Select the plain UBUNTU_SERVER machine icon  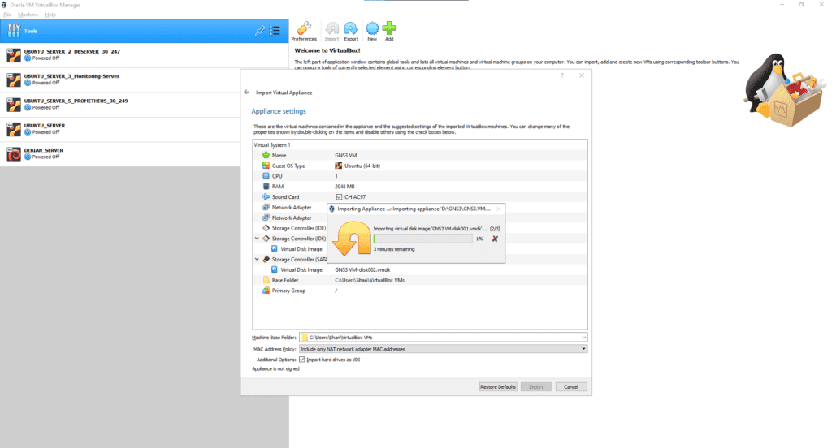click(x=14, y=129)
